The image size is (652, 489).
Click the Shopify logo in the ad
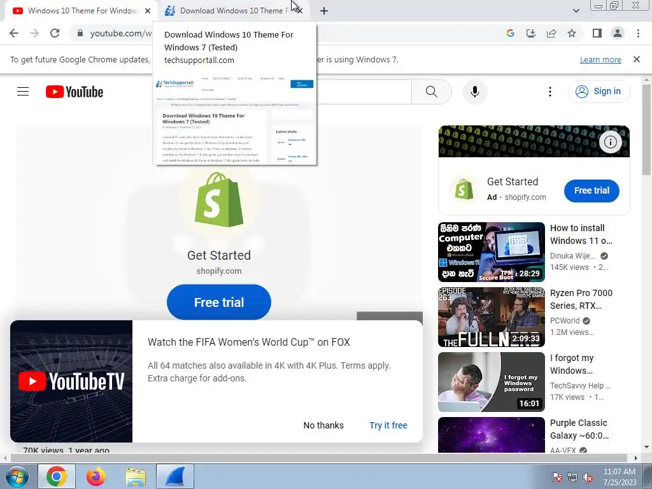click(219, 200)
